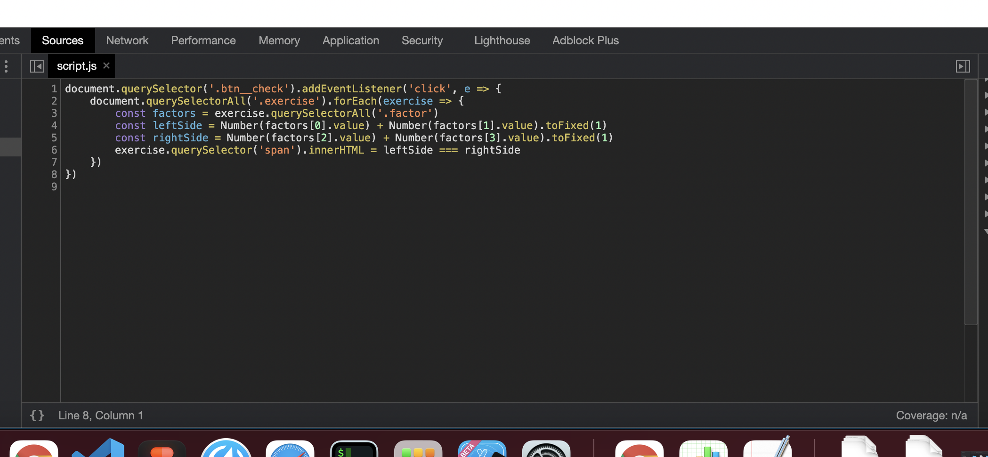Click the pretty print curly braces icon
The image size is (988, 457).
pyautogui.click(x=37, y=416)
